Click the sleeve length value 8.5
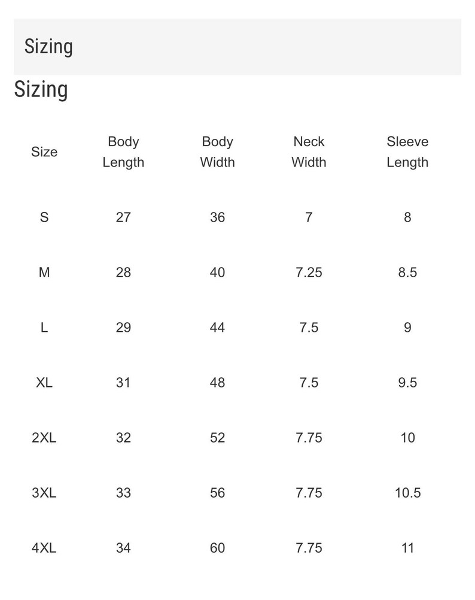 [x=408, y=272]
